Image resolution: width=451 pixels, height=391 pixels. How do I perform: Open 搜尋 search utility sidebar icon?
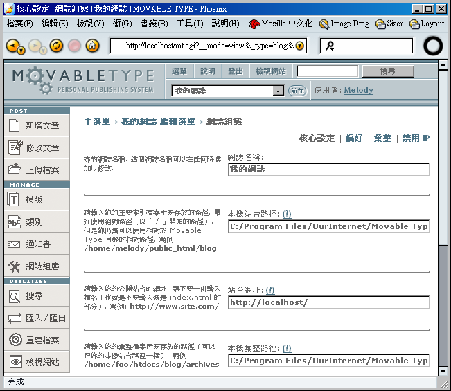15,296
